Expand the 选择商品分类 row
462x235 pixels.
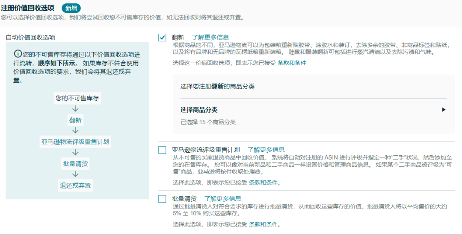click(314, 110)
